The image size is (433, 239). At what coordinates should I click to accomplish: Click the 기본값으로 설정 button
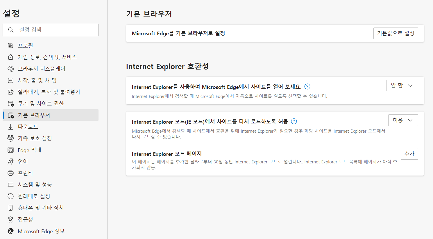(396, 33)
